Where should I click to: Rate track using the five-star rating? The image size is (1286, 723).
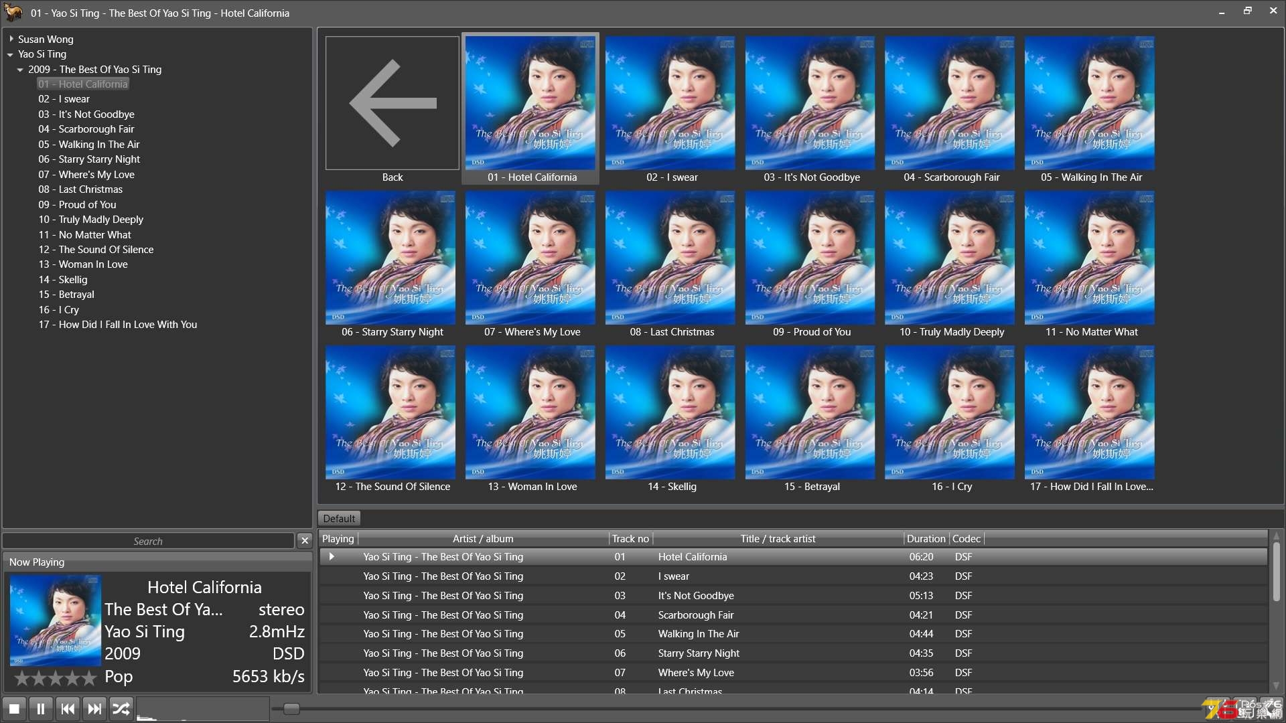(56, 678)
